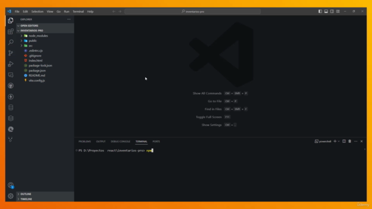
Task: Click the kill terminal trash icon
Action: coord(350,141)
